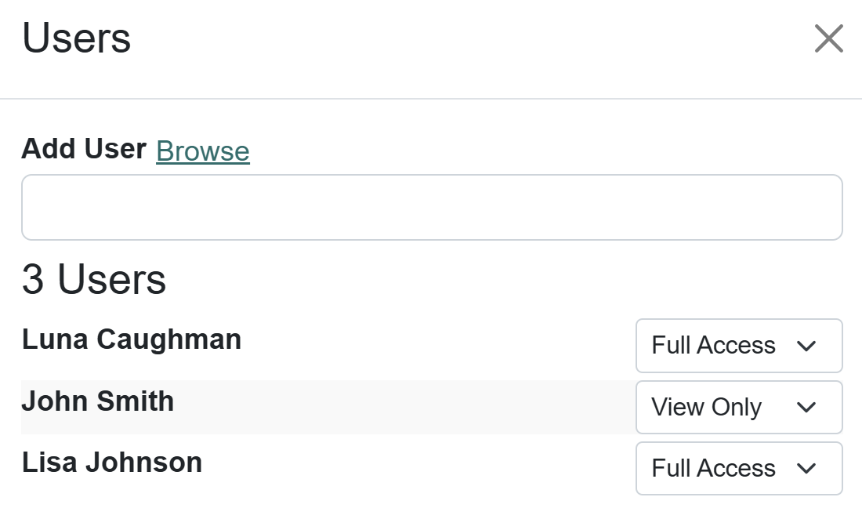The height and width of the screenshot is (508, 862).
Task: Click chevron arrow in John Smith's dropdown
Action: (806, 408)
